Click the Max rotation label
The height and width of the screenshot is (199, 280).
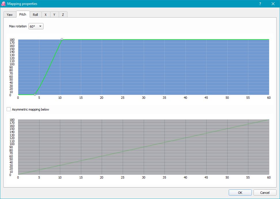(18, 26)
